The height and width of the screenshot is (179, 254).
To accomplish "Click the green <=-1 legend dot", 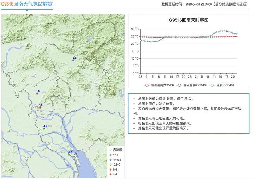I will (x=110, y=155).
